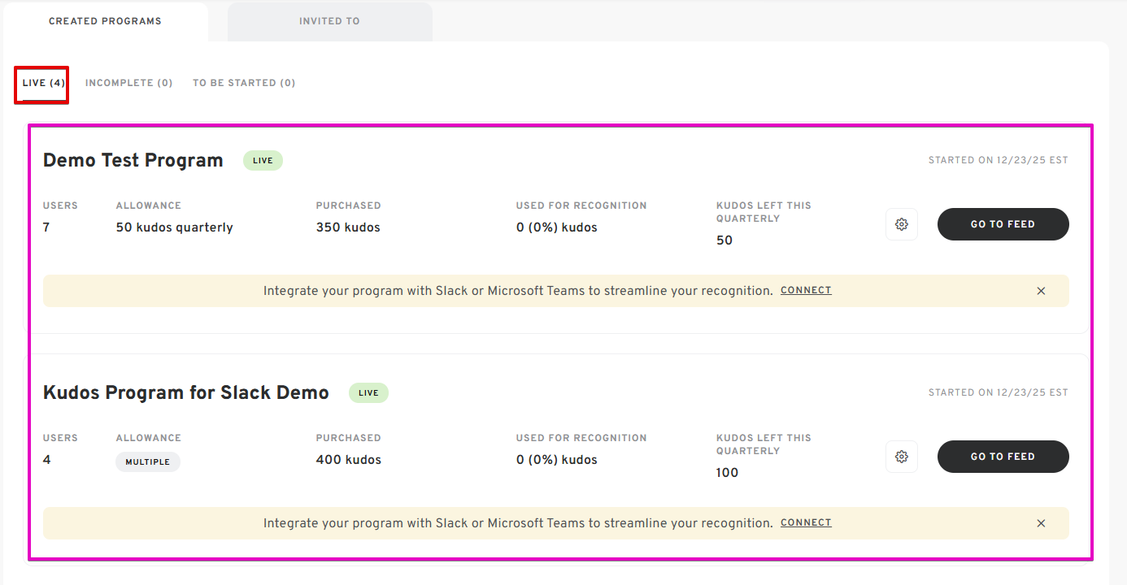
Task: Click the 350 kudos purchased value
Action: click(348, 227)
